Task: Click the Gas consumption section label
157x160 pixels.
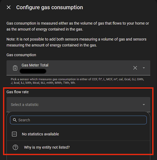Action: 21,55
